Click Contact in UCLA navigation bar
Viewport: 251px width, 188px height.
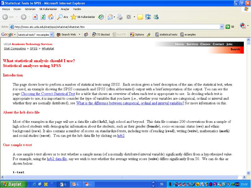[x=218, y=44]
